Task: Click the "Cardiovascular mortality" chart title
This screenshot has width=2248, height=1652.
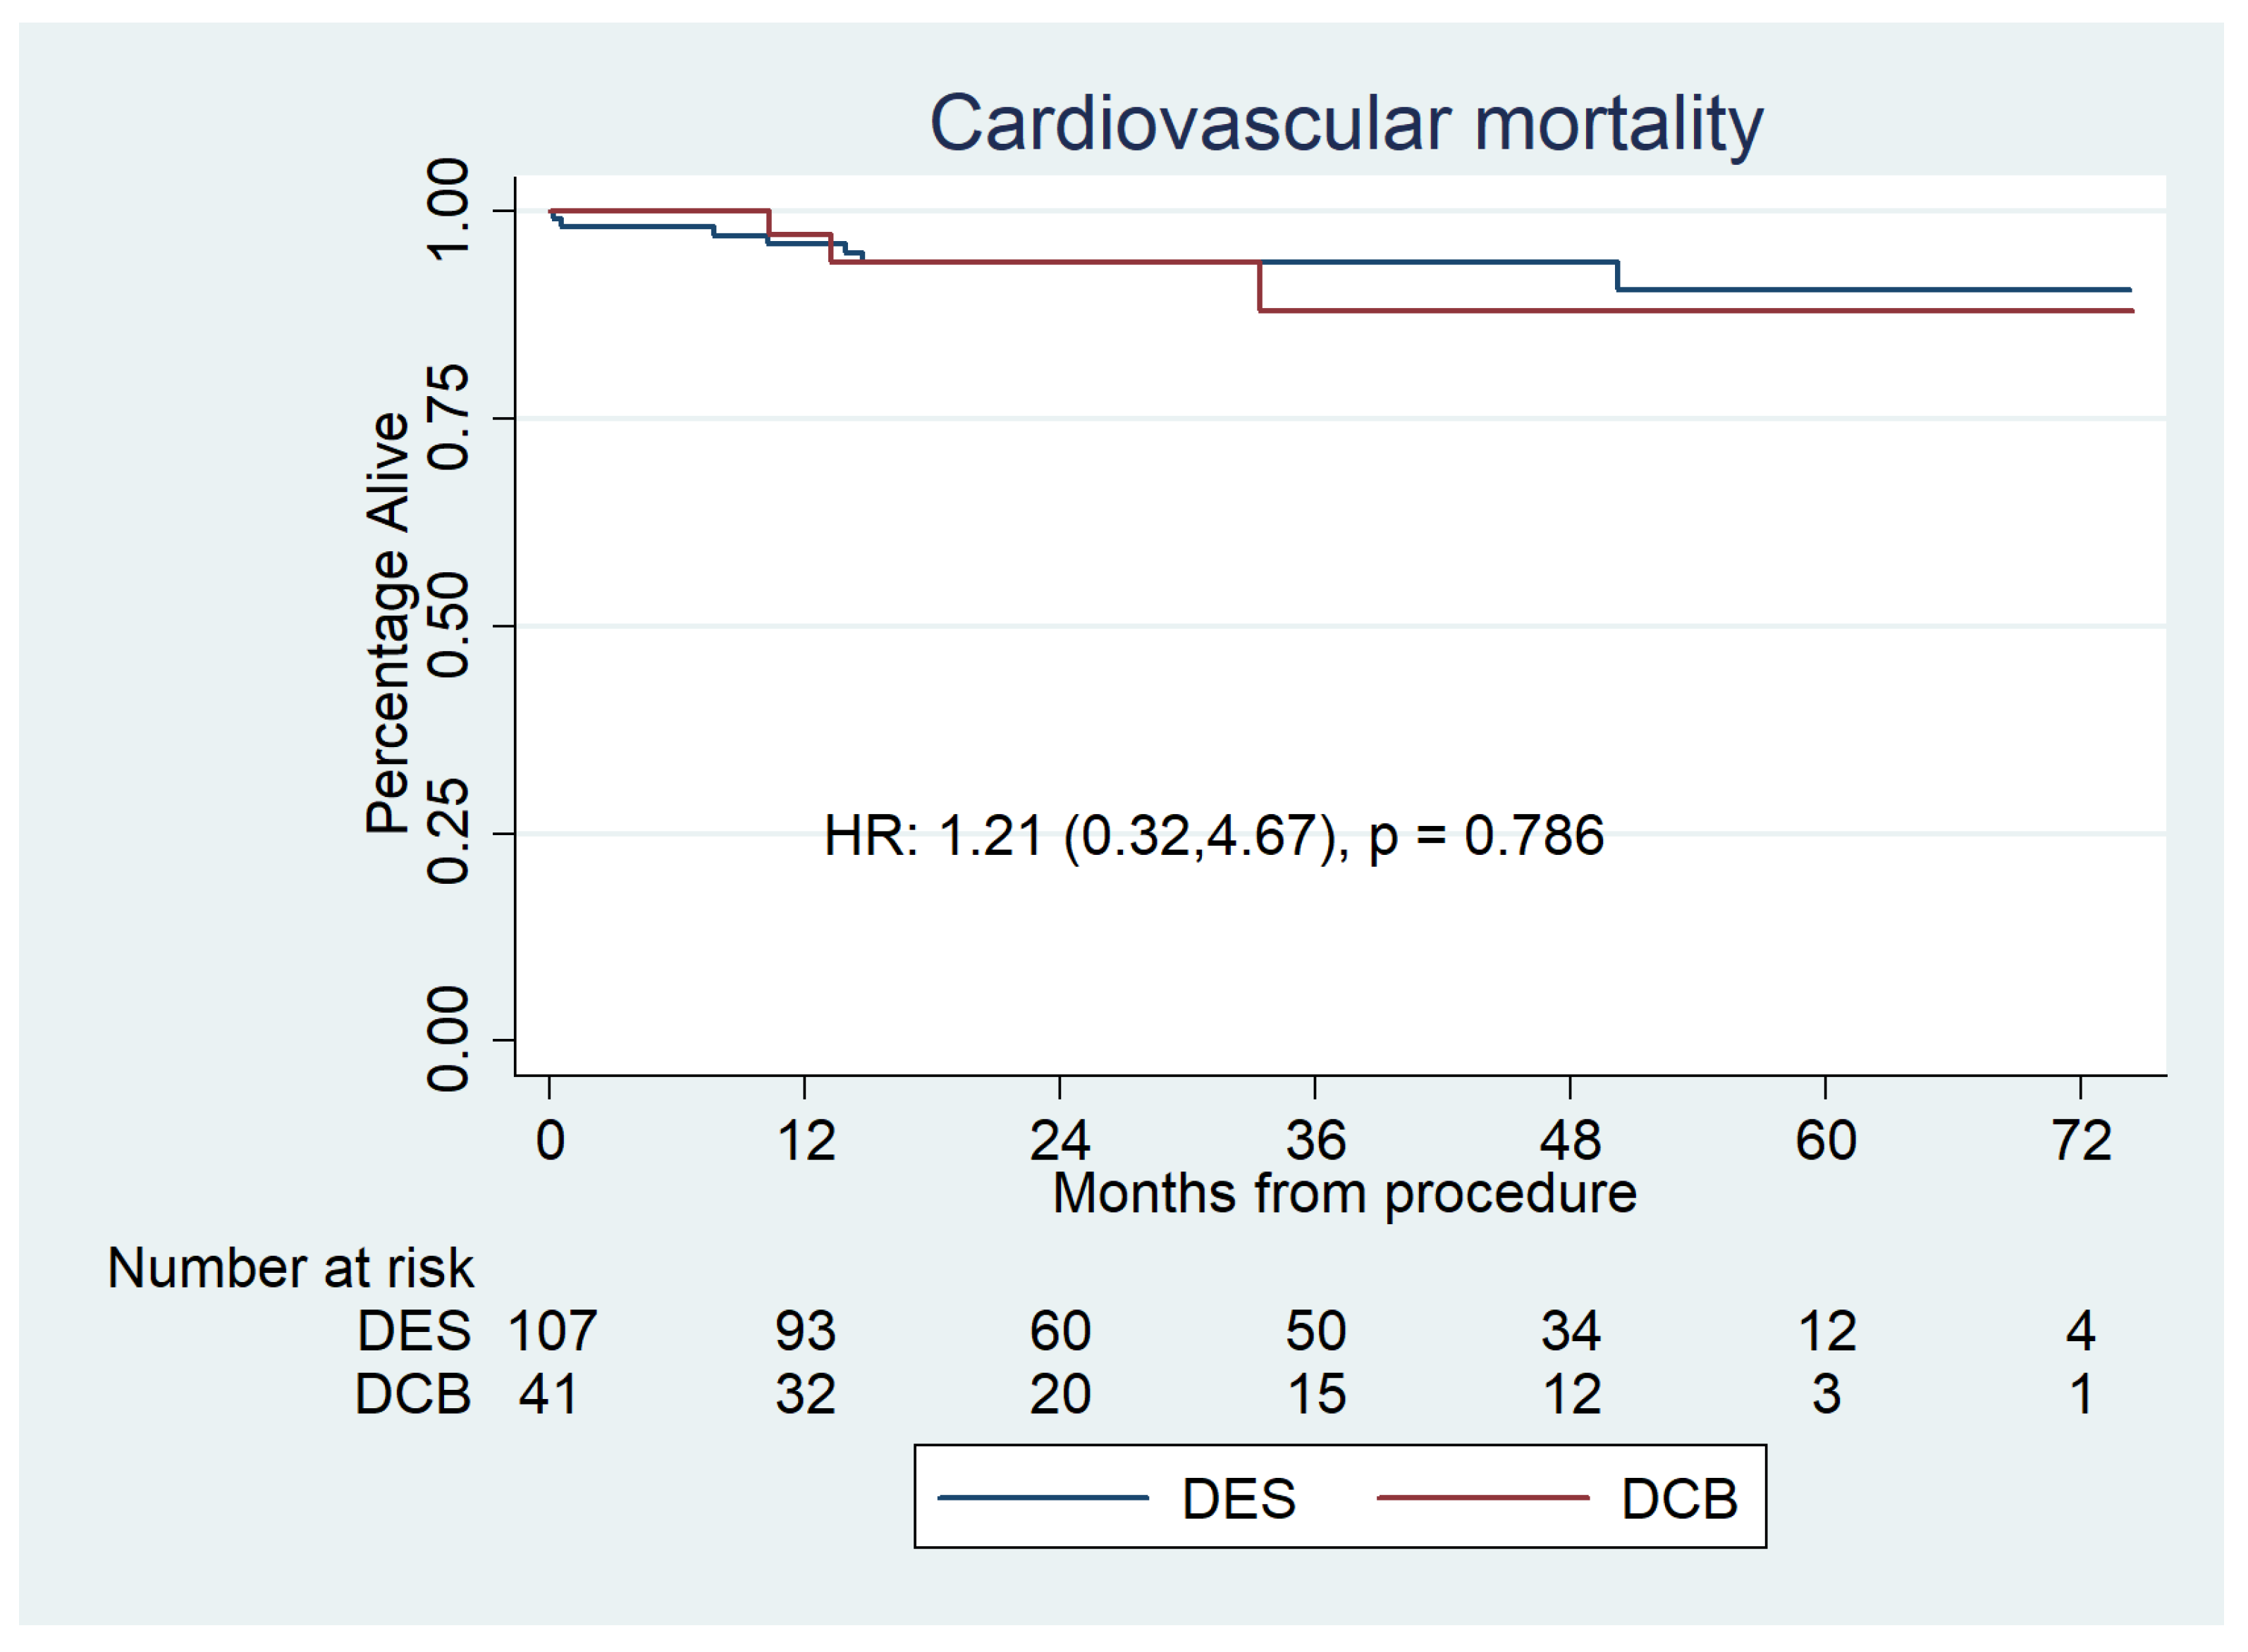Action: coord(1345,124)
